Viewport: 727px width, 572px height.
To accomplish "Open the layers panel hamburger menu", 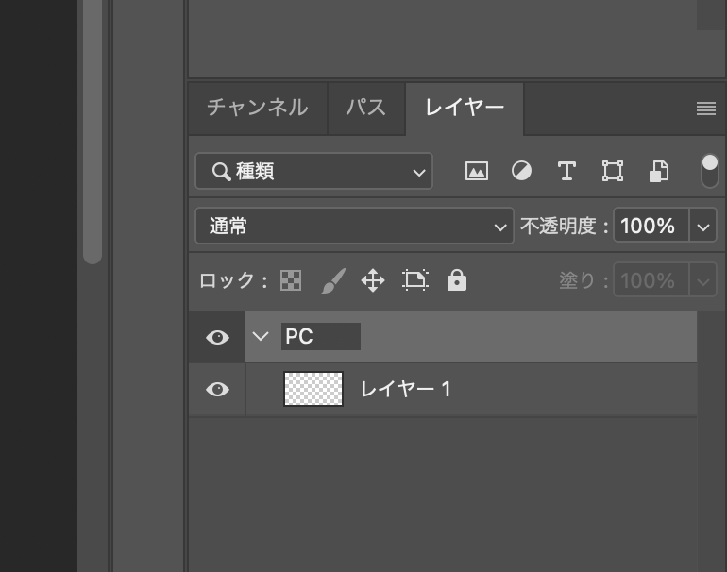I will (705, 109).
